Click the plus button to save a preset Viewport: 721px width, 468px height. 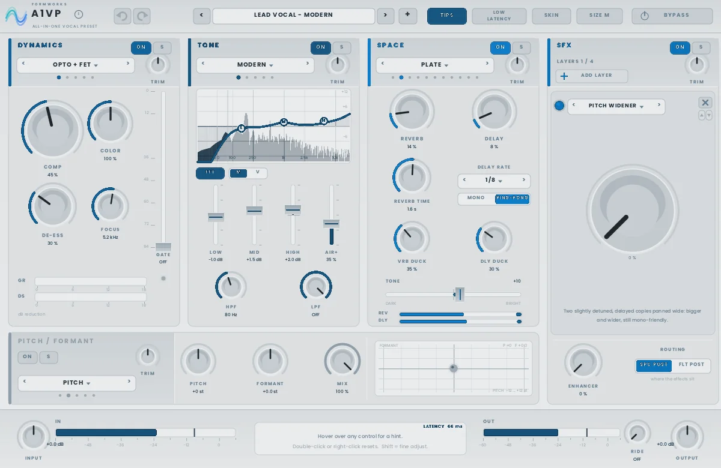pos(407,15)
